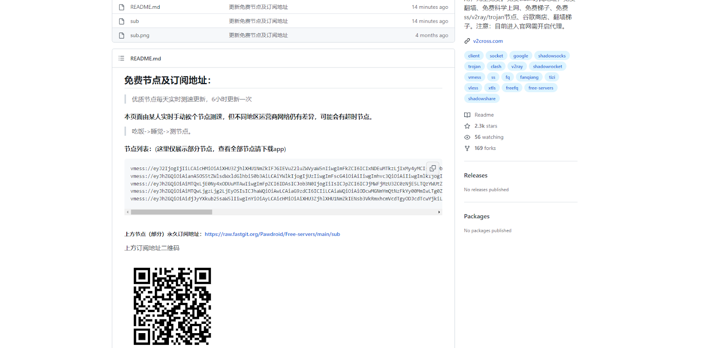Click the '14 minutes ago' timestamp on README.md row
The height and width of the screenshot is (348, 702).
(430, 7)
